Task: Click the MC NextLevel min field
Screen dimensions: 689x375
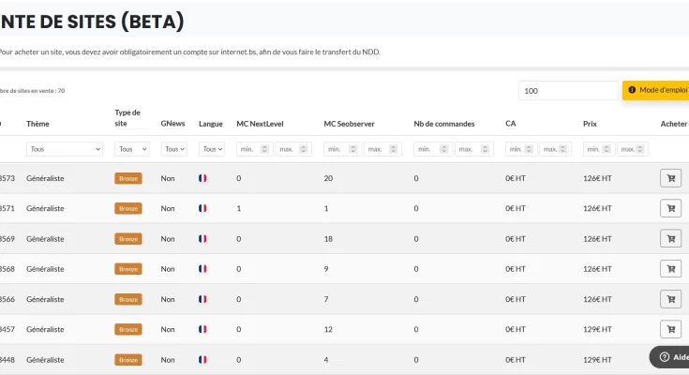Action: (x=254, y=149)
